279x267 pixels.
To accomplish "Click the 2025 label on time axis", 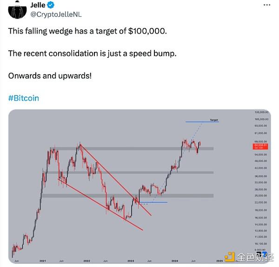I will coord(219,260).
